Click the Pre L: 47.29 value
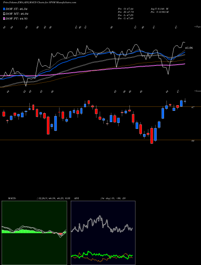Viewport: 201px width, 265px height. tap(125, 15)
